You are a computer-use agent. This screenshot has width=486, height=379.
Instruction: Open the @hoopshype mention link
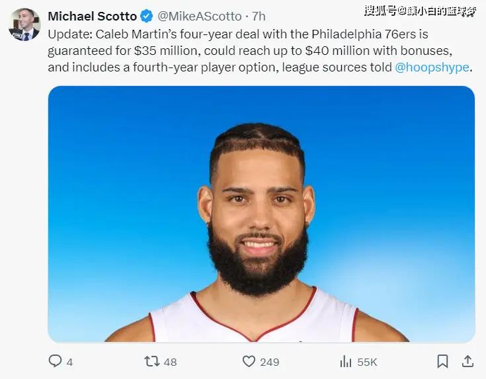pos(431,67)
